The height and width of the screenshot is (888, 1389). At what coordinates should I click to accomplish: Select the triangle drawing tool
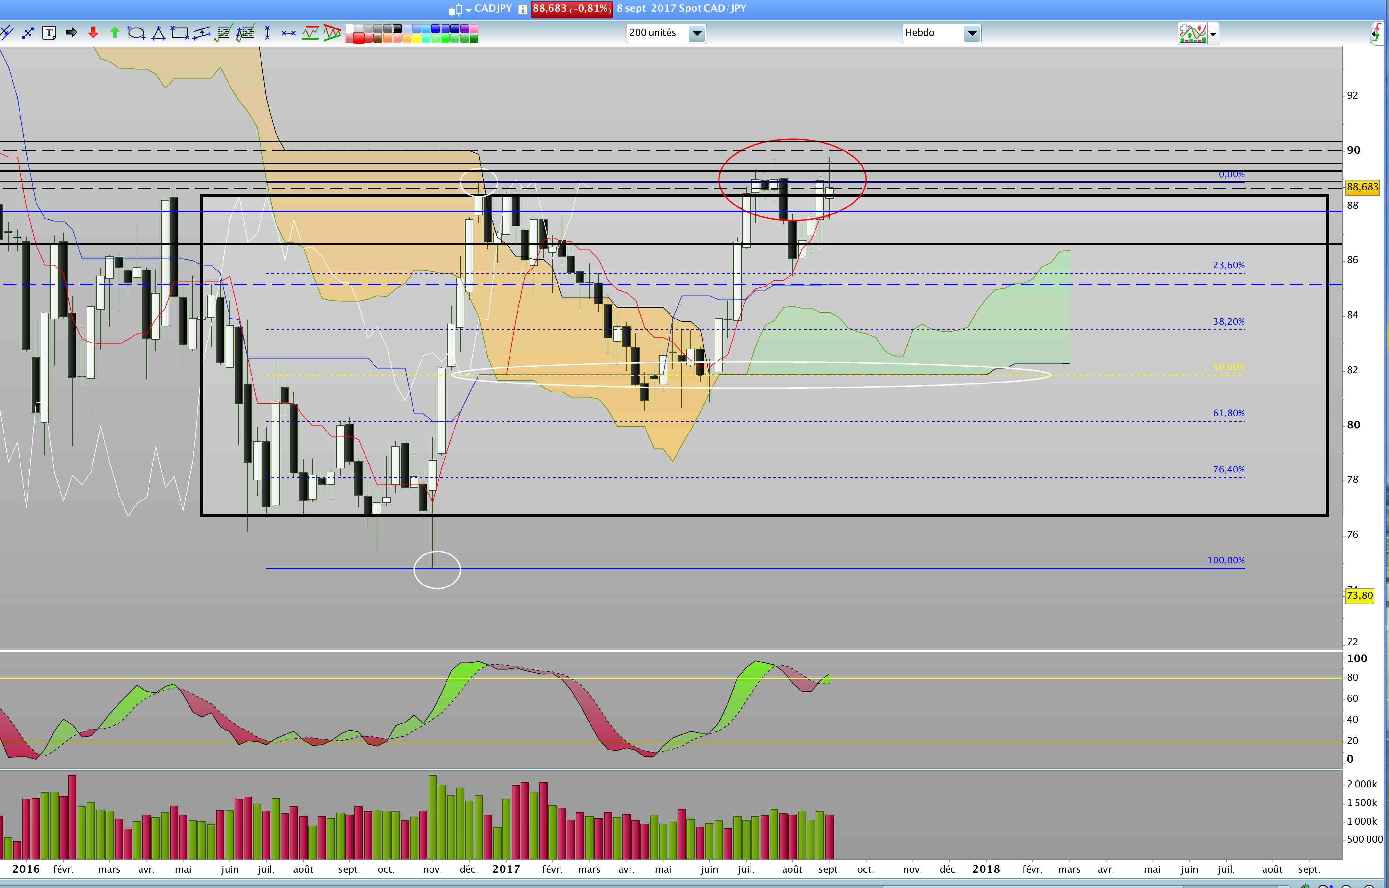tap(158, 33)
